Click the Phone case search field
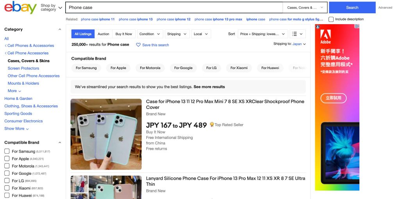The image size is (400, 199). 174,8
